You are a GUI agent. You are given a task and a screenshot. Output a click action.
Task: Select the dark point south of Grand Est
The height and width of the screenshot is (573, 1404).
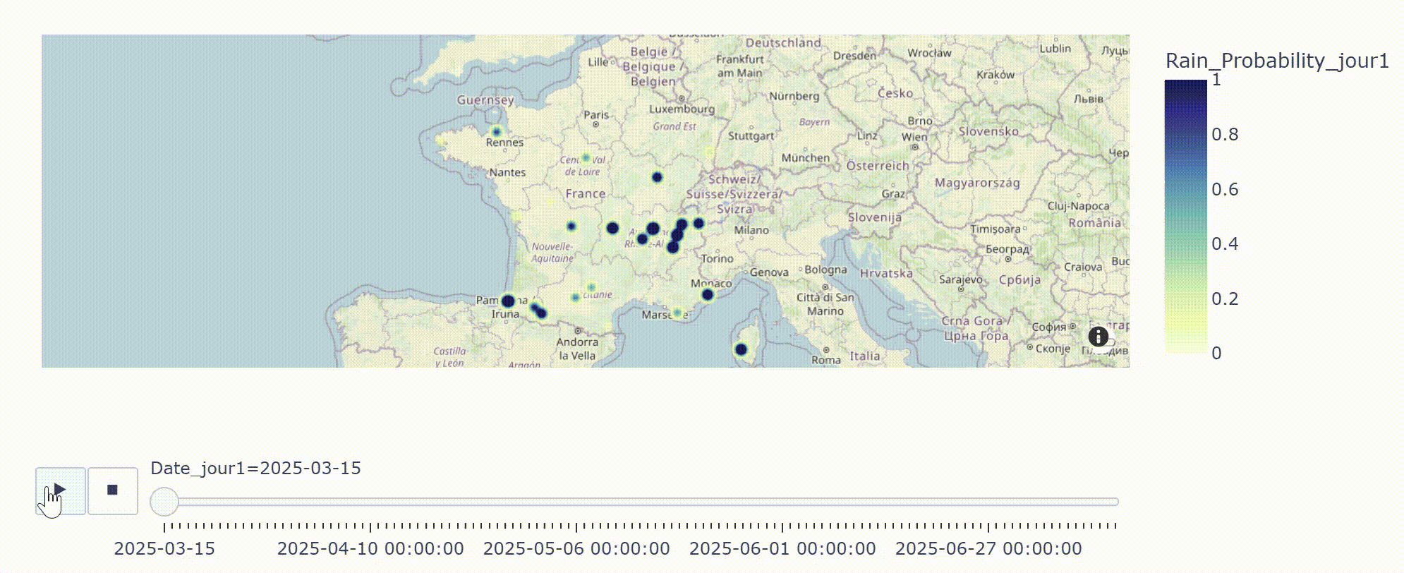(657, 177)
